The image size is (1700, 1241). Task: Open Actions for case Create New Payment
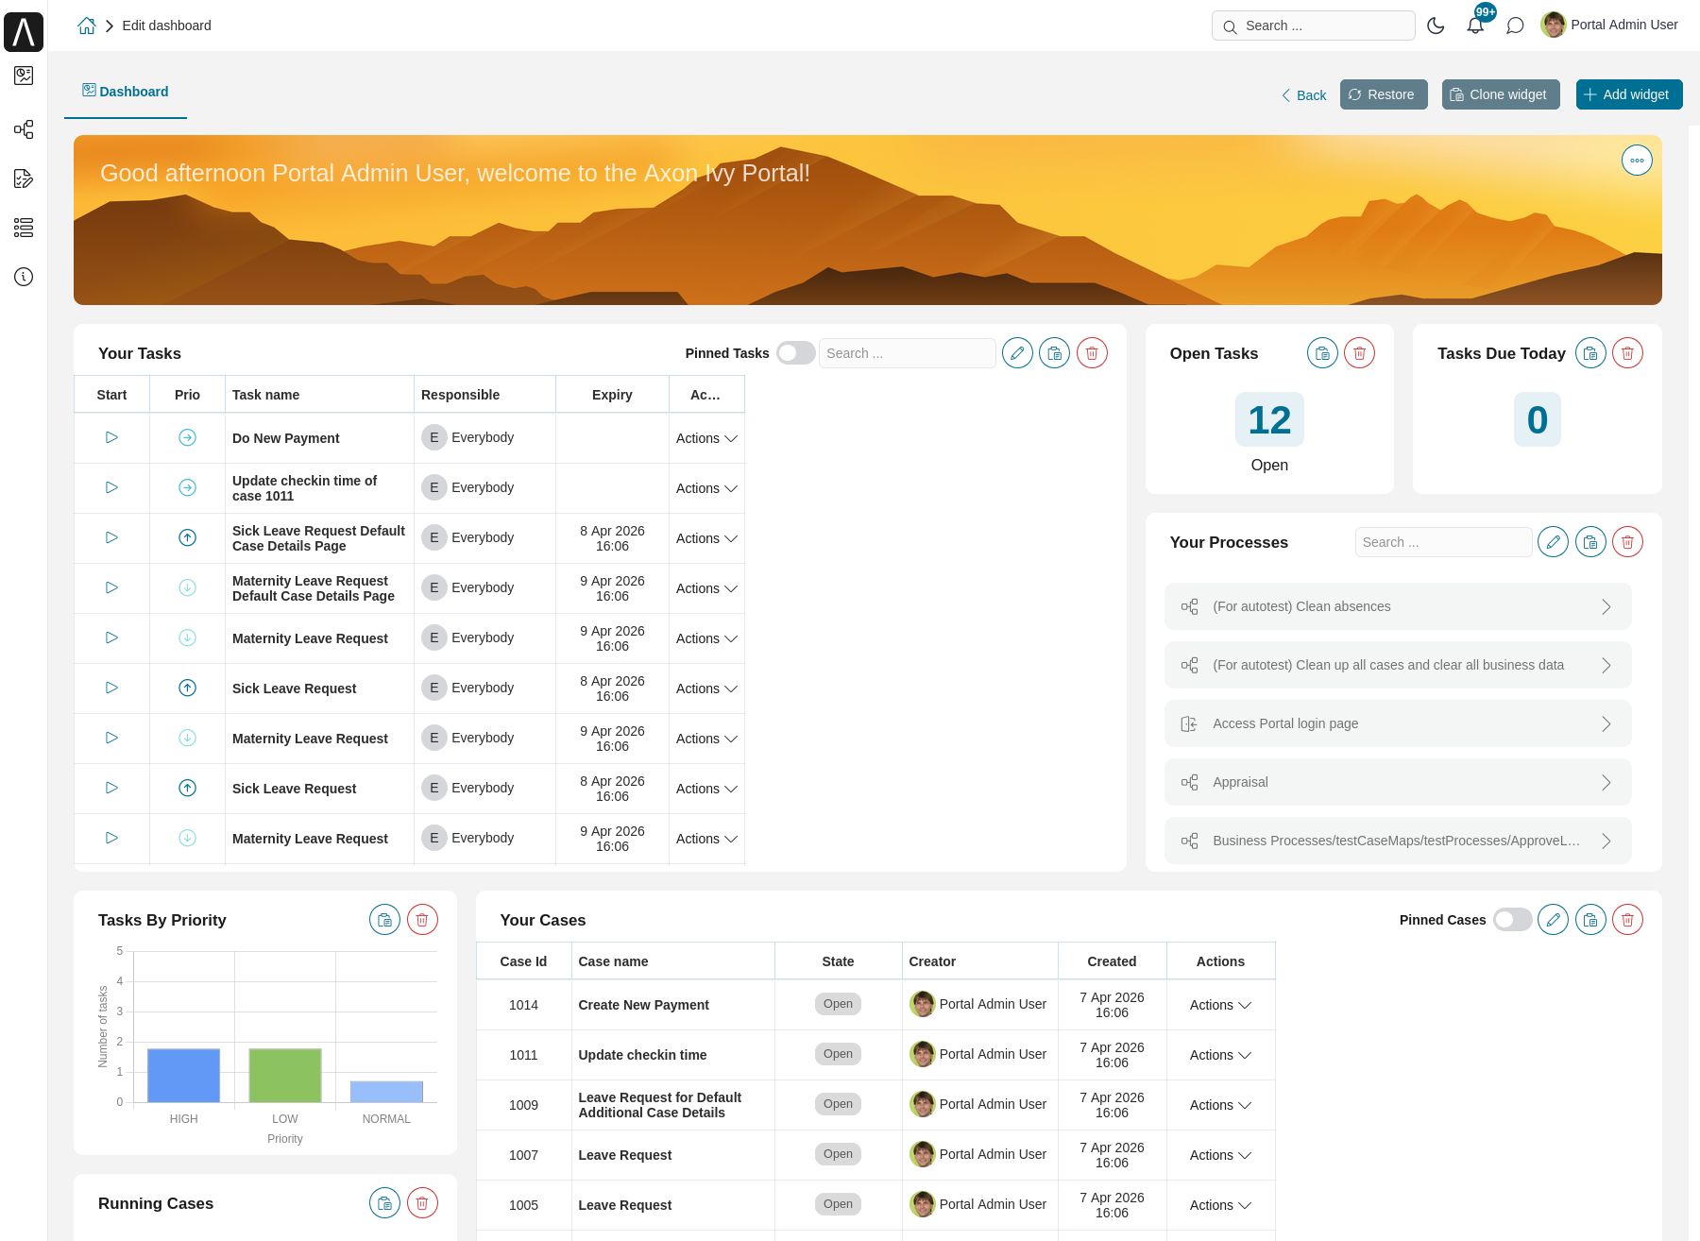pos(1220,1005)
